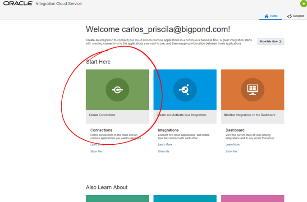The height and width of the screenshot is (202, 307).
Task: Open Learn More under Connections
Action: coord(97,144)
